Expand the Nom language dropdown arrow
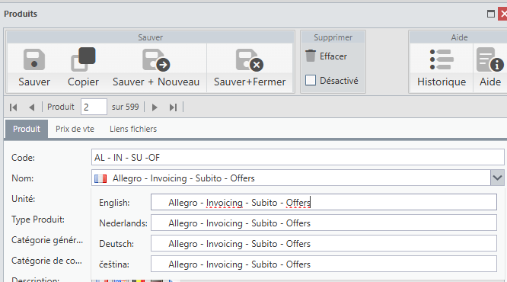This screenshot has height=282, width=507. [497, 178]
